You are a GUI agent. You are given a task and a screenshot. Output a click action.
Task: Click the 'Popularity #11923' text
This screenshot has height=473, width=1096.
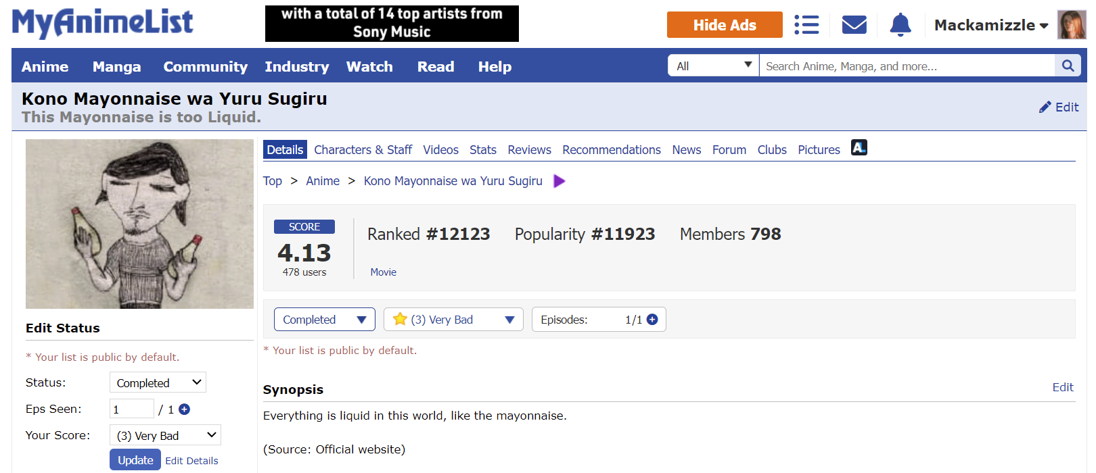(585, 234)
